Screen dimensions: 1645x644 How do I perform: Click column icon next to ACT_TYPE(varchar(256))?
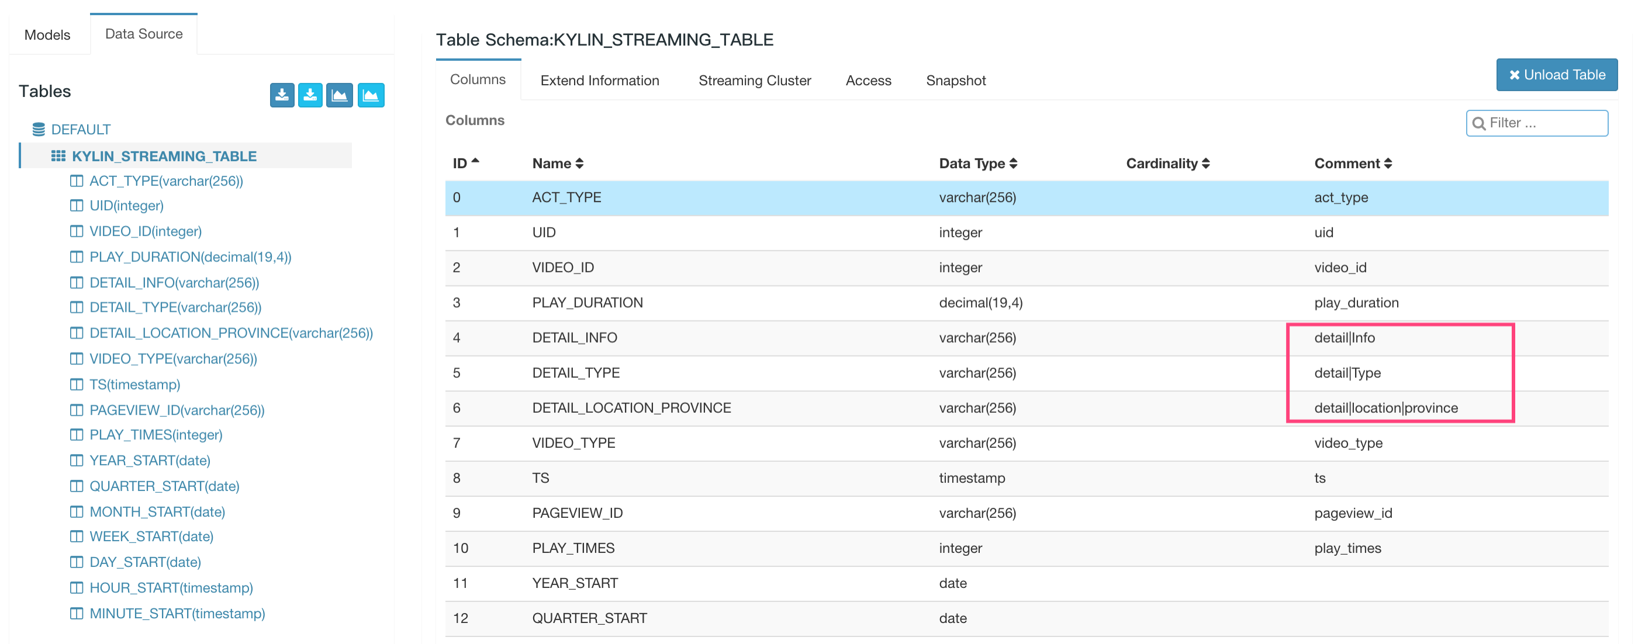[x=77, y=181]
